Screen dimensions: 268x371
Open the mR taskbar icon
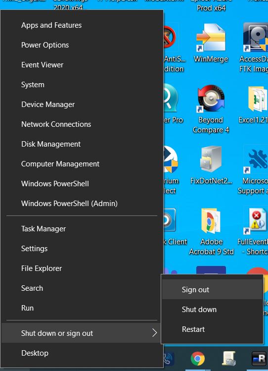coord(259,359)
